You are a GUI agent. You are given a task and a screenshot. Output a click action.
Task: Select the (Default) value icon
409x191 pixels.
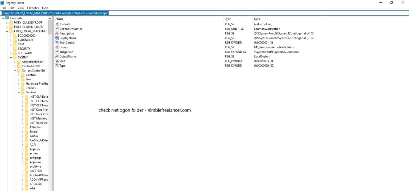click(57, 24)
